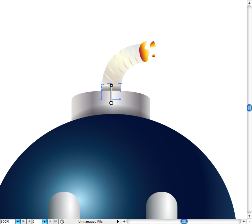Go to the previous artboard
Screen dimensions: 252x224
pyautogui.click(x=29, y=221)
